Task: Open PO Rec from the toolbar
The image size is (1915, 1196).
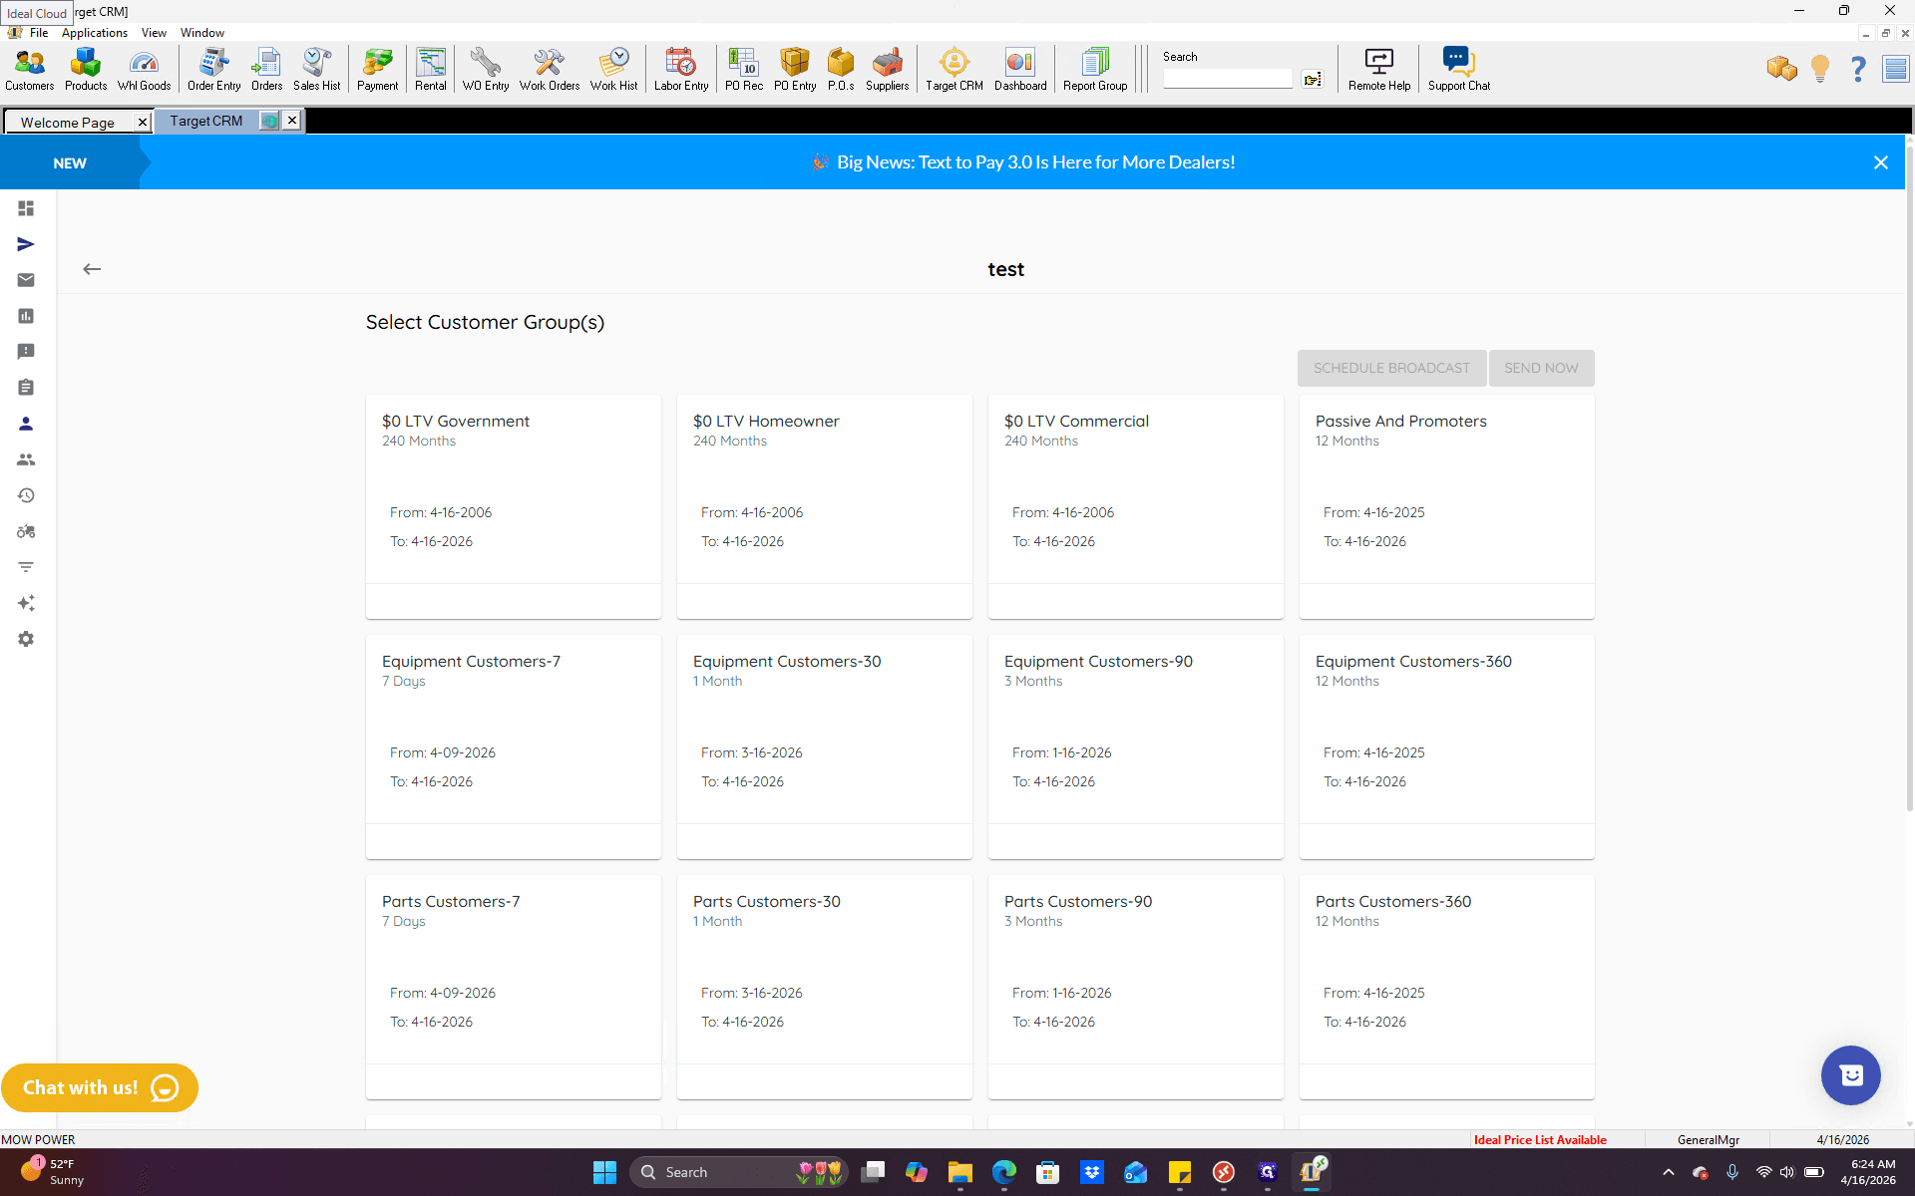Action: [x=744, y=70]
